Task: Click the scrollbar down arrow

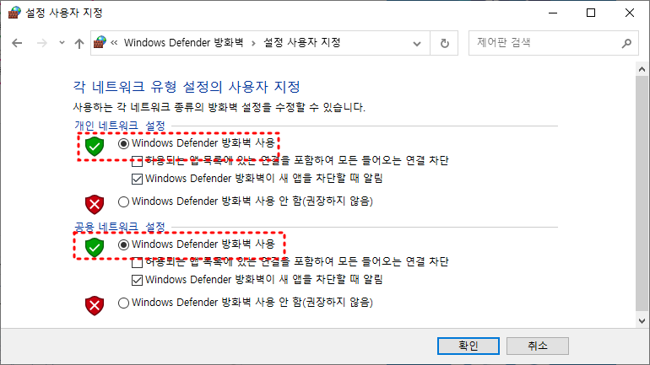Action: pyautogui.click(x=642, y=320)
